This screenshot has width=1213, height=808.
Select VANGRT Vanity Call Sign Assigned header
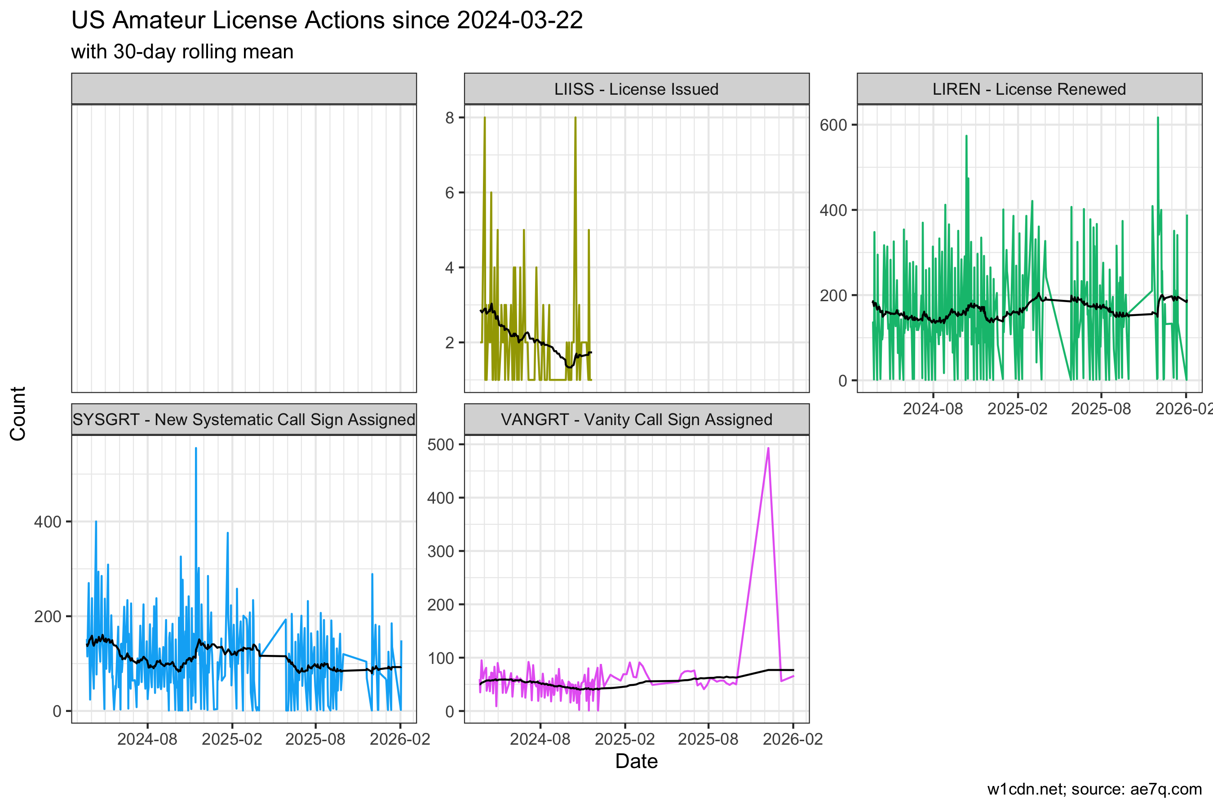637,419
